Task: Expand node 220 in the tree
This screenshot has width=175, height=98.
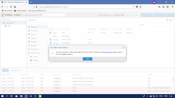Action: pyautogui.click(x=4, y=26)
